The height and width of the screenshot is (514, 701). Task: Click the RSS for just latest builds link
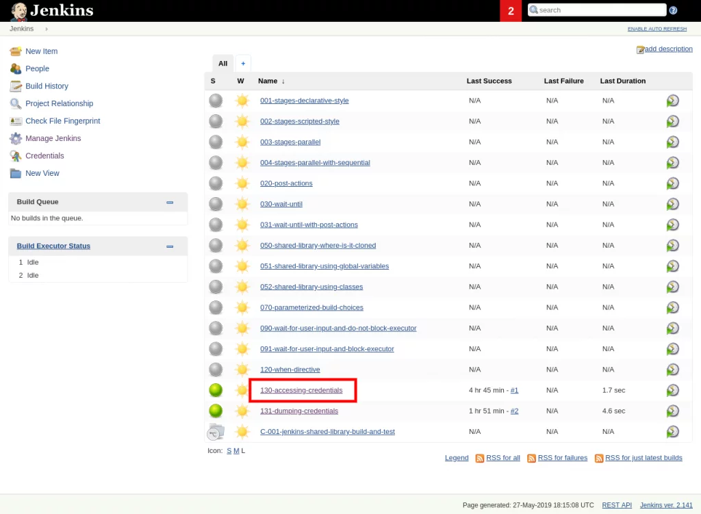(x=643, y=458)
